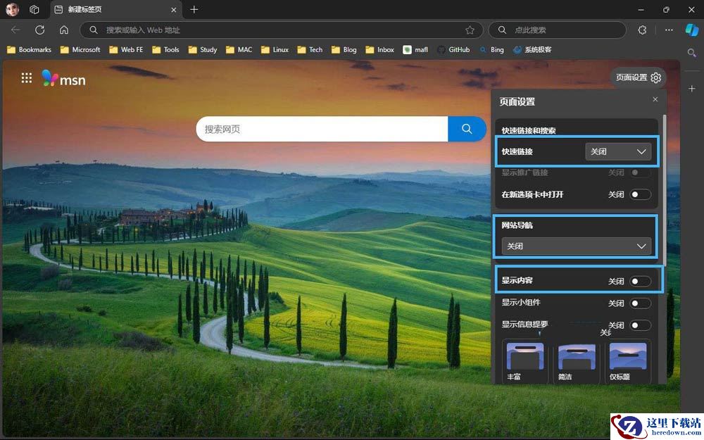Add page to favorites star icon
704x440 pixels.
point(470,30)
